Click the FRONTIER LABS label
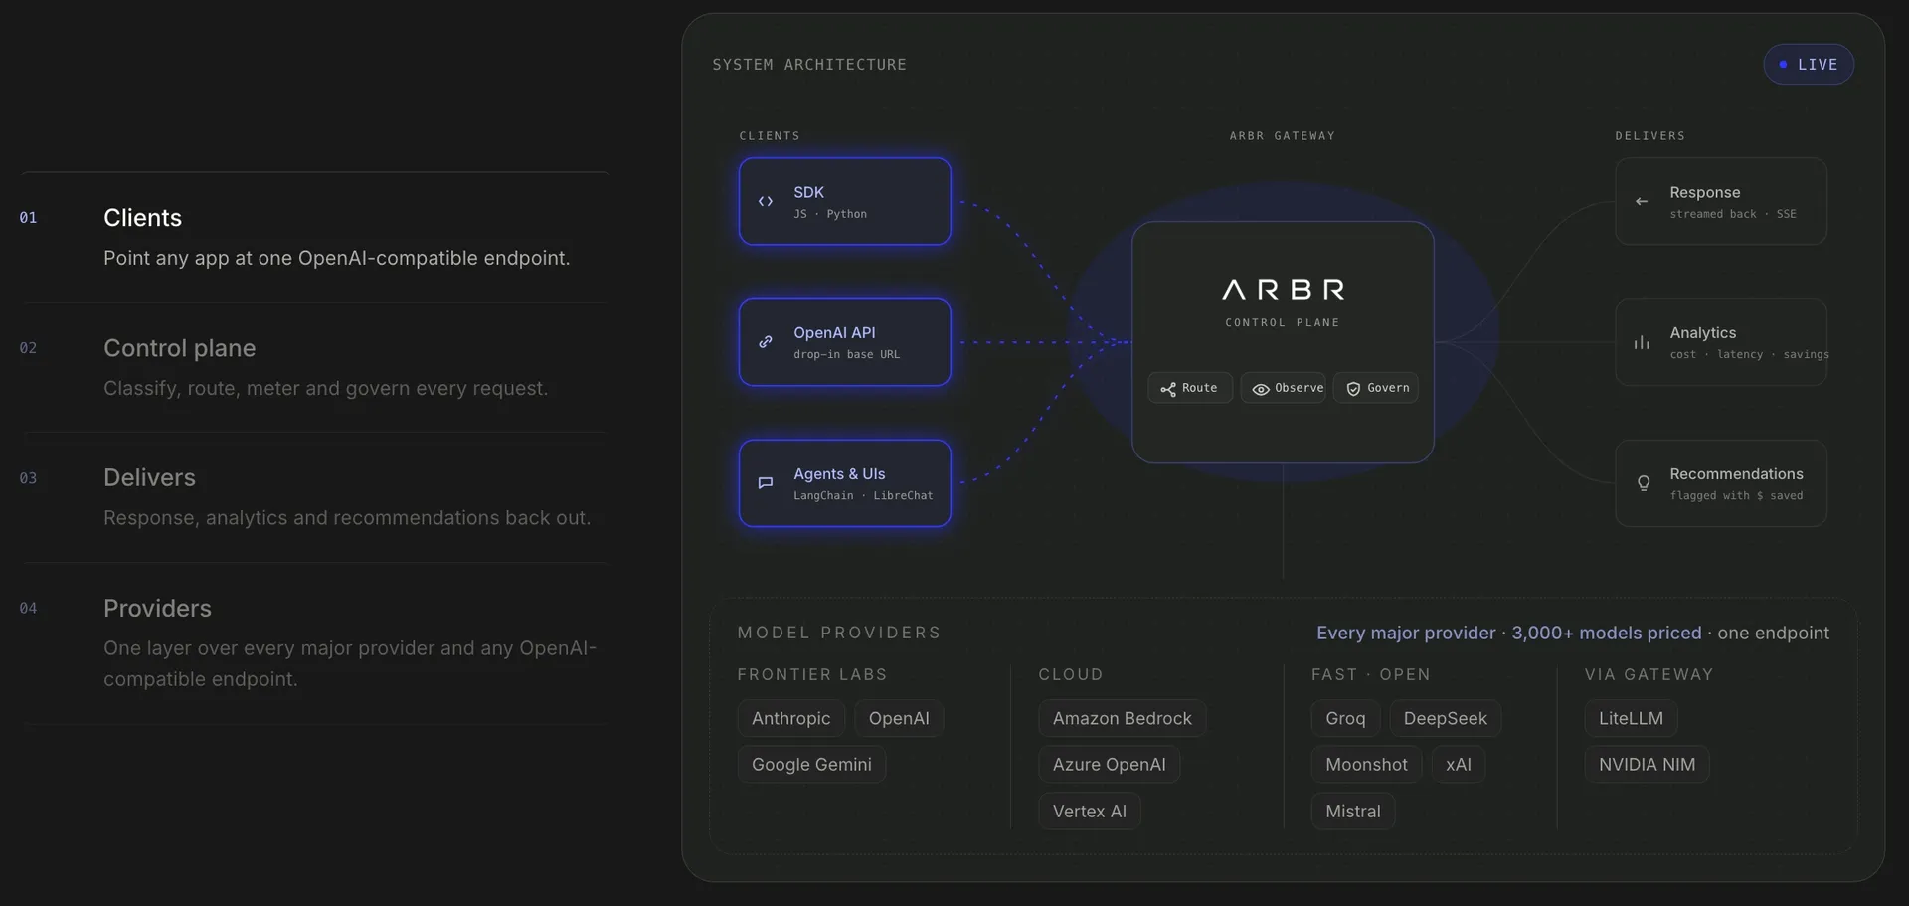The height and width of the screenshot is (906, 1909). click(x=812, y=674)
